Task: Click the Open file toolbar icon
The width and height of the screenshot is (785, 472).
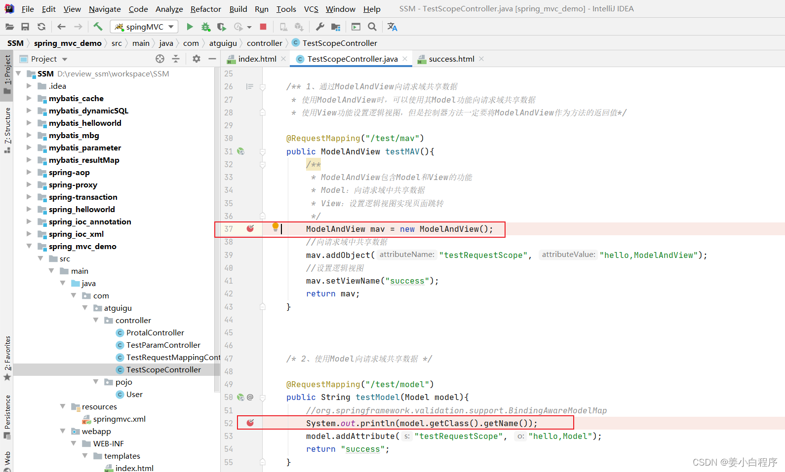Action: coord(9,27)
